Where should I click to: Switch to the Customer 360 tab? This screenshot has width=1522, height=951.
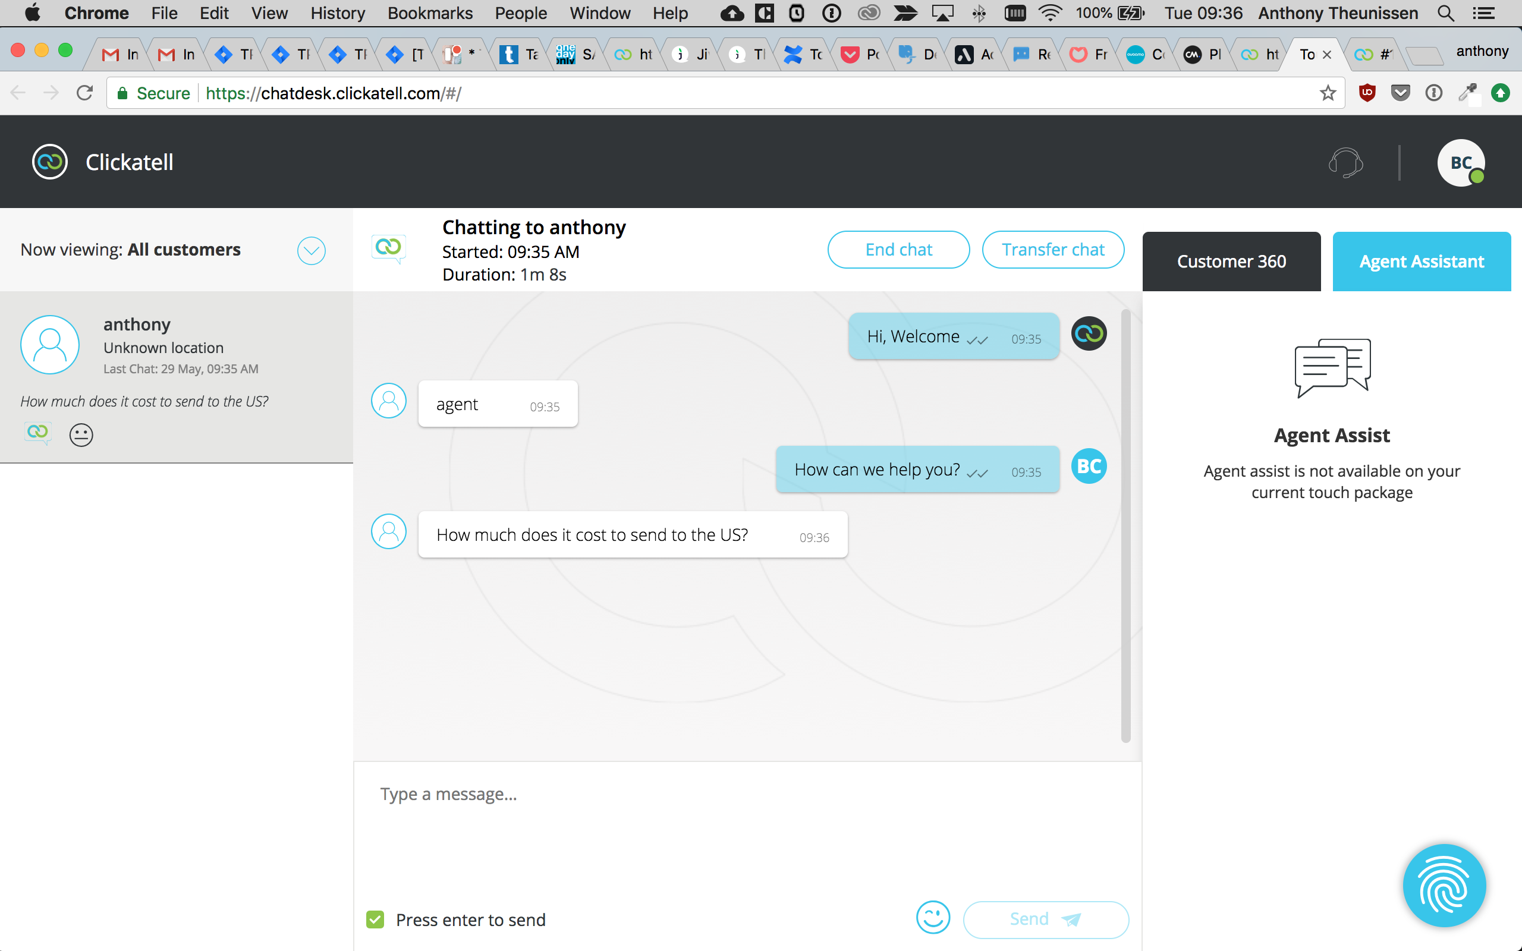[x=1231, y=261]
